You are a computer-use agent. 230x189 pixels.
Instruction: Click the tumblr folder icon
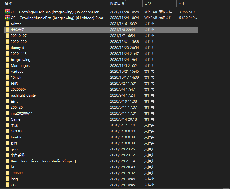tap(7, 137)
